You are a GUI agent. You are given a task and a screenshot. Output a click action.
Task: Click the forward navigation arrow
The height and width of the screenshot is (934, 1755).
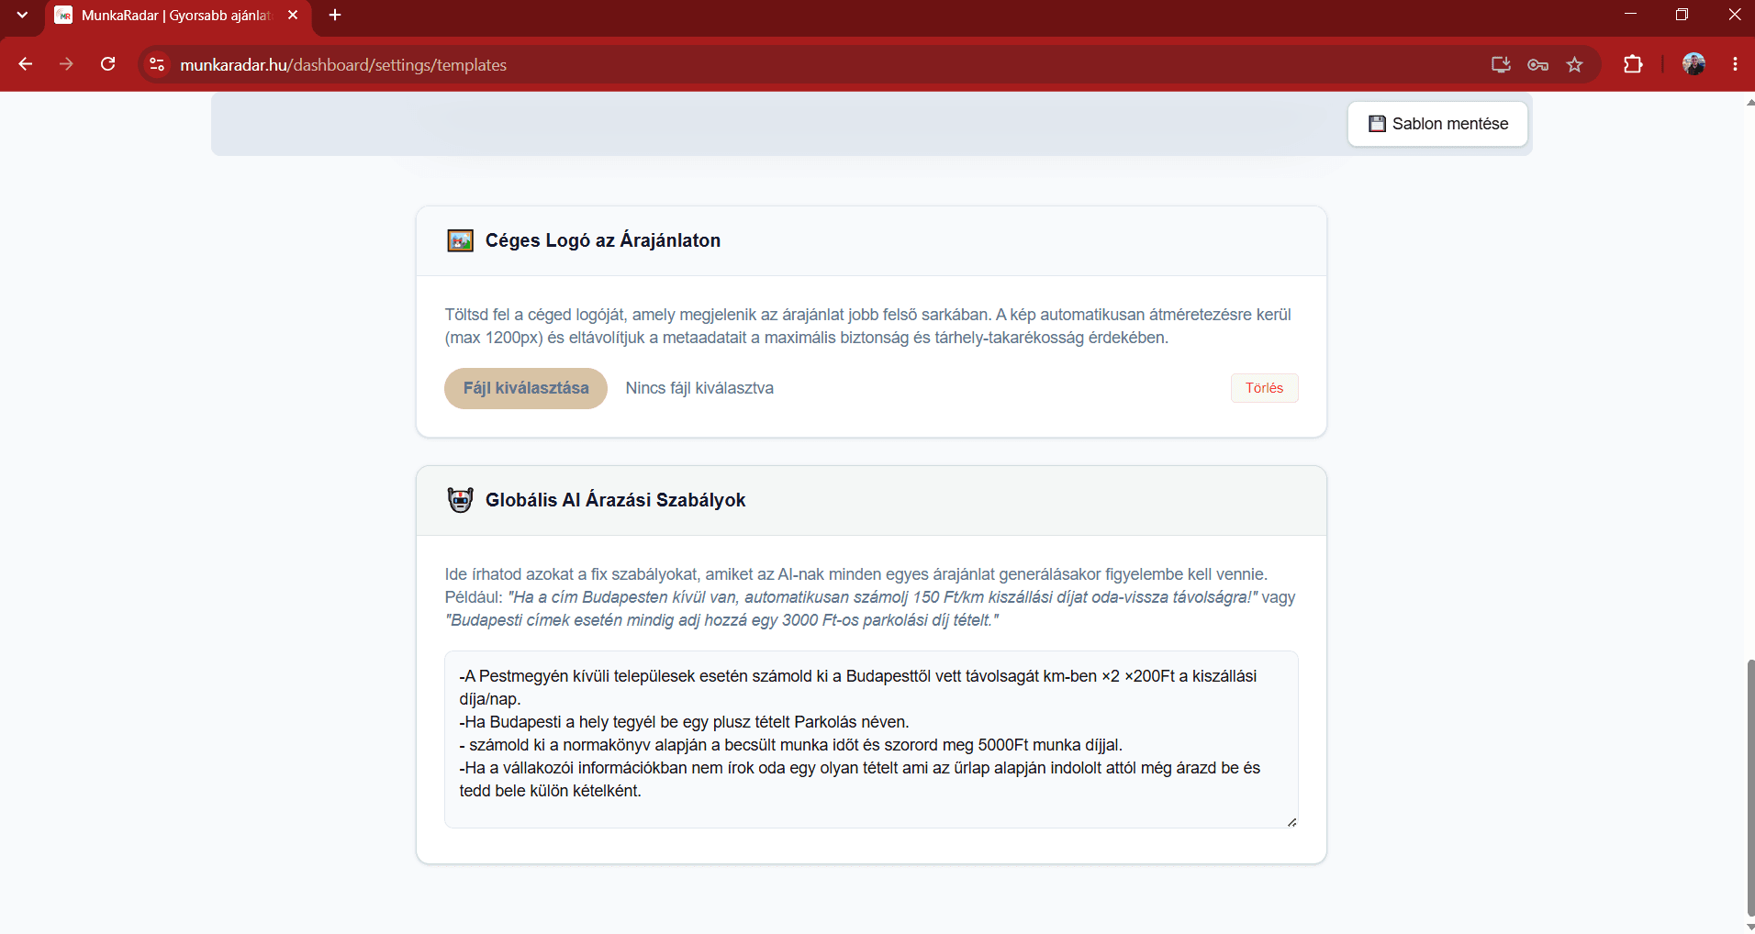tap(66, 64)
